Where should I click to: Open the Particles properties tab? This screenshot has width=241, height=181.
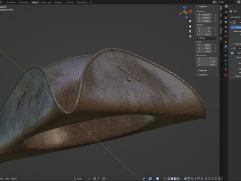click(226, 51)
